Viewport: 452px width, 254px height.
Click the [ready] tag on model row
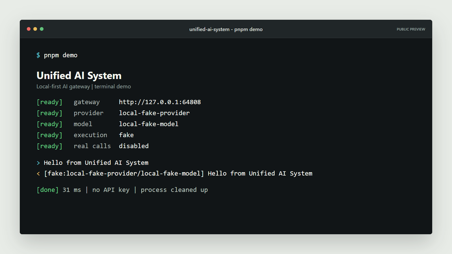(49, 124)
